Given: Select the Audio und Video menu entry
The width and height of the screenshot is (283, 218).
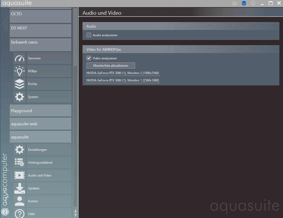Looking at the screenshot, I should (x=49, y=175).
